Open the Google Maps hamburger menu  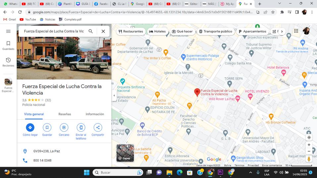(x=8, y=31)
